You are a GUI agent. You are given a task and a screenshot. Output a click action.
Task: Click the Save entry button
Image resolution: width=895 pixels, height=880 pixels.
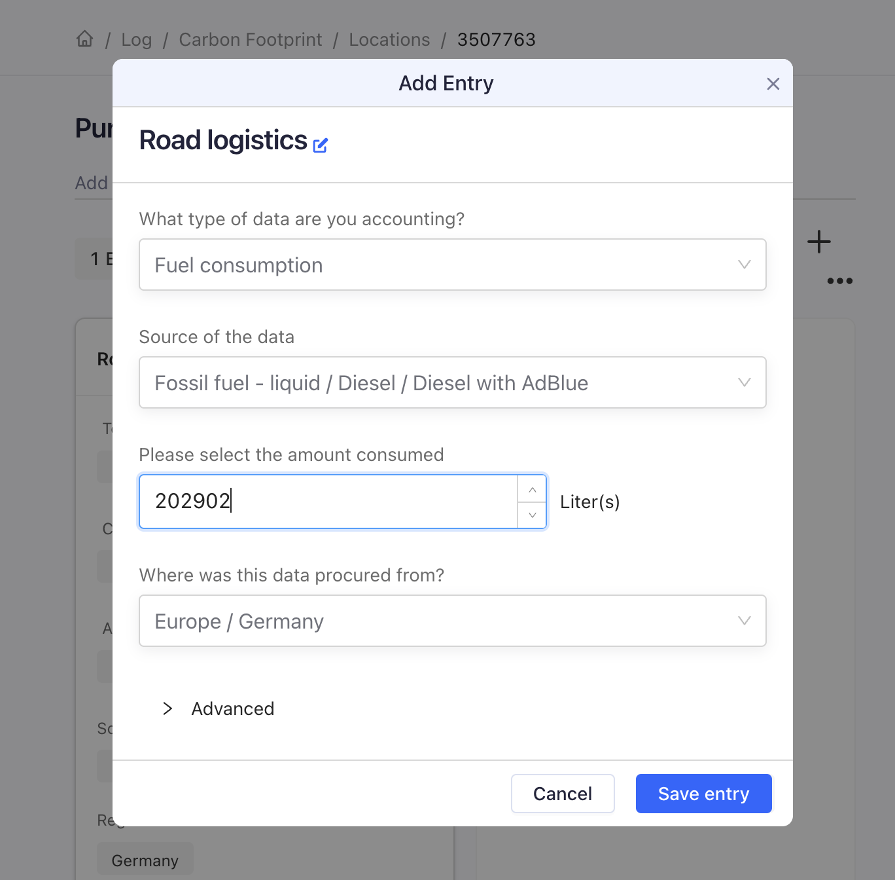[704, 794]
